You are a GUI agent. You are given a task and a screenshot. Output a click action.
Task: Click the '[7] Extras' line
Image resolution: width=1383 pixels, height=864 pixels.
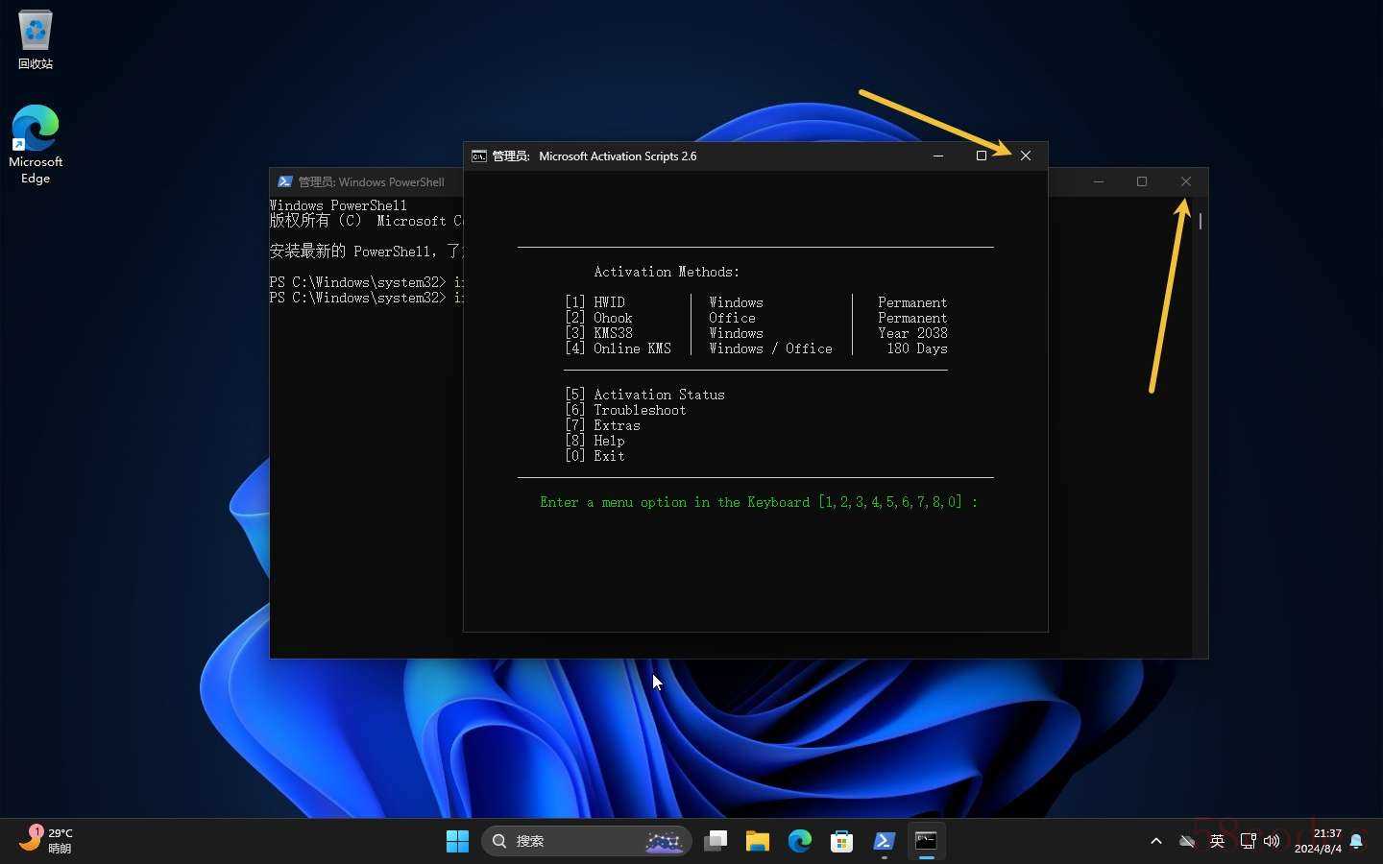(x=603, y=425)
